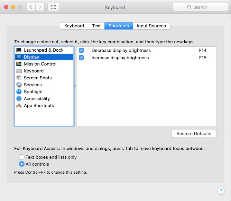Select Launchpad & Dock category label

point(44,50)
